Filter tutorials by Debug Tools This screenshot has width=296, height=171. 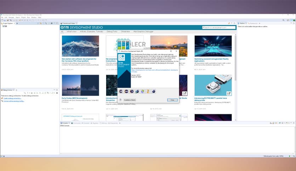[112, 32]
